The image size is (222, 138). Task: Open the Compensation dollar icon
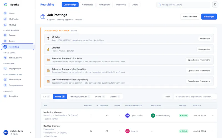tap(5, 85)
